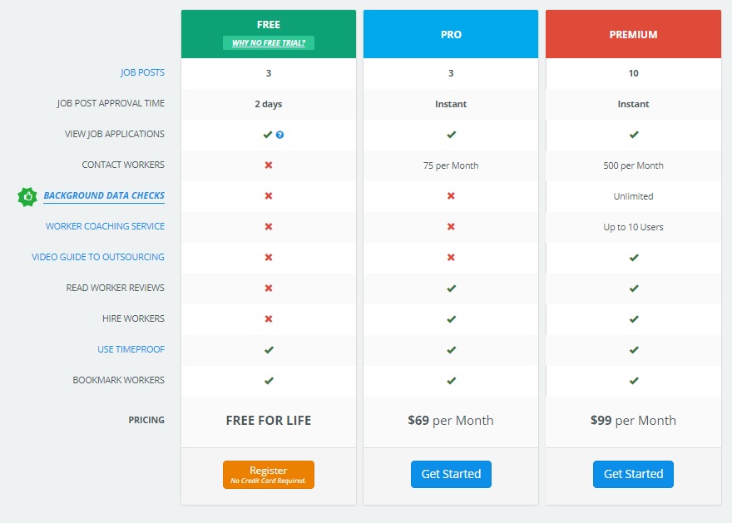This screenshot has width=732, height=523.
Task: Click the 'Unlimited' cell in Premium
Action: [x=634, y=196]
